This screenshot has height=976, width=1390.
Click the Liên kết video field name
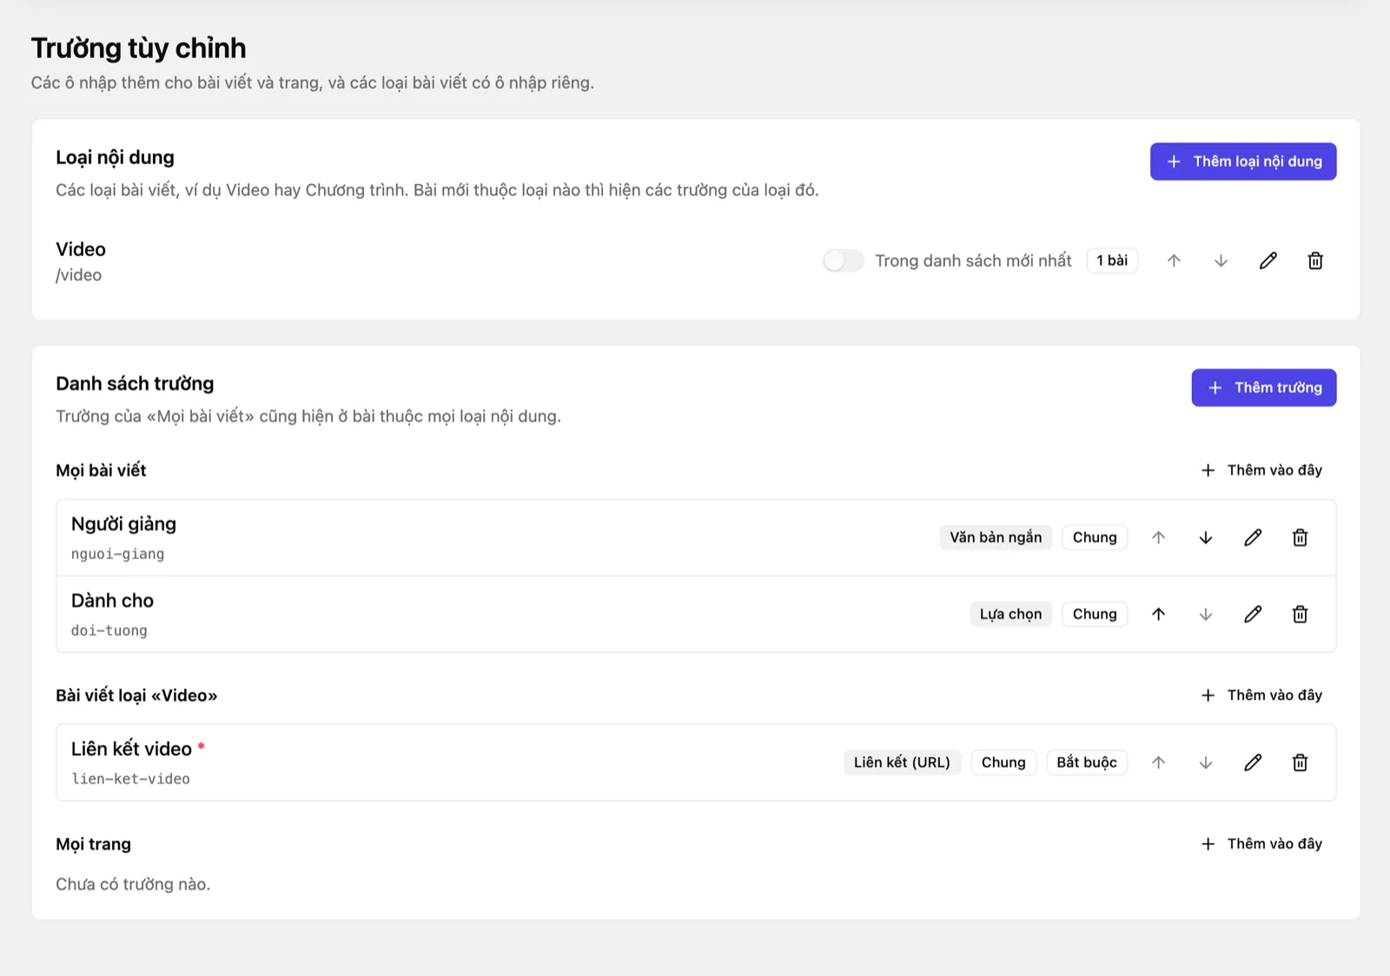pos(131,748)
